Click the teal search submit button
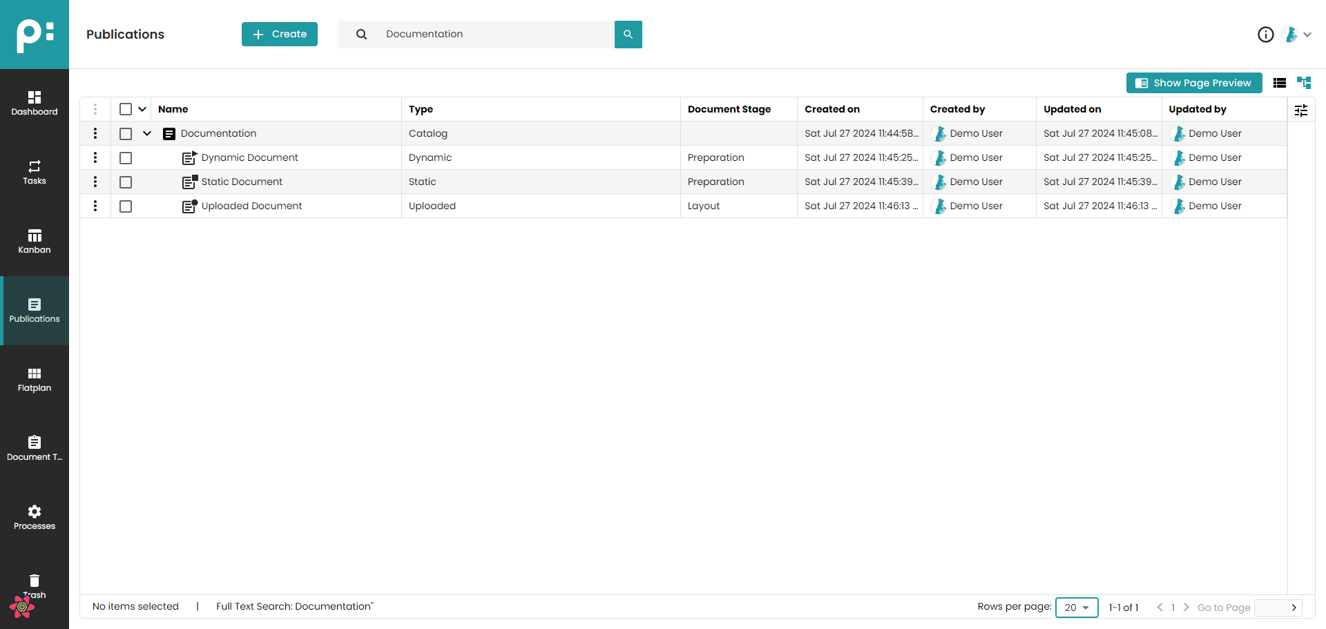1326x629 pixels. pyautogui.click(x=628, y=35)
